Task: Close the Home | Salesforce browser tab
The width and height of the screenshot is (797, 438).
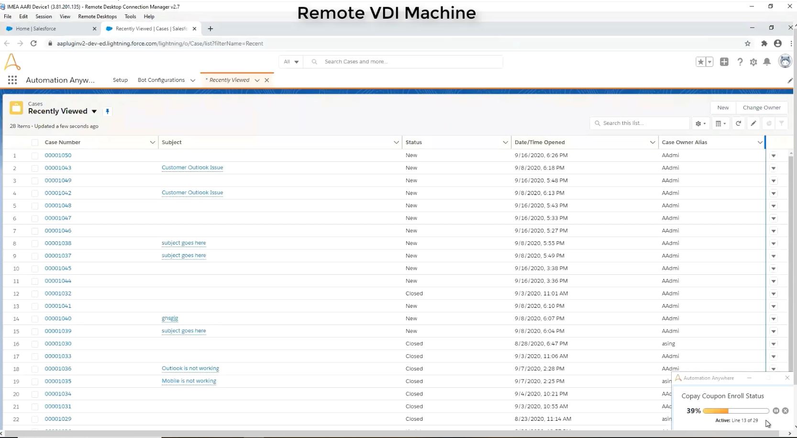Action: 94,29
